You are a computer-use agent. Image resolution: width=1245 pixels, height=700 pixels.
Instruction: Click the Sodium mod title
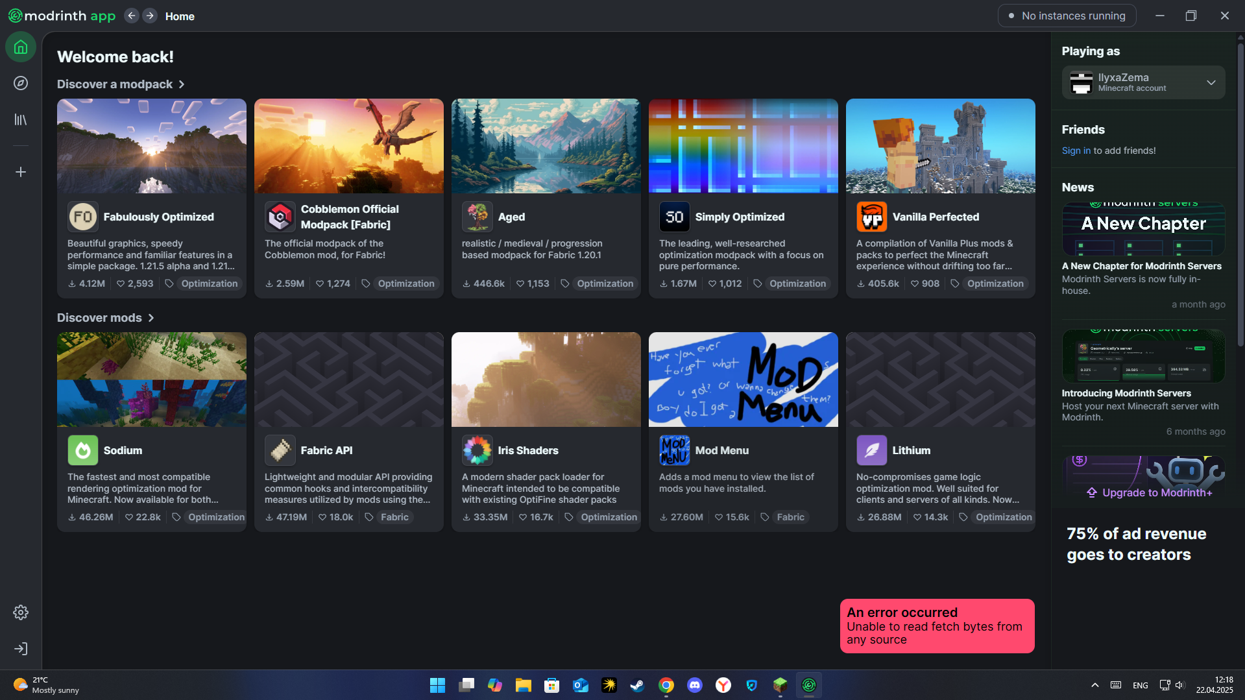click(123, 450)
